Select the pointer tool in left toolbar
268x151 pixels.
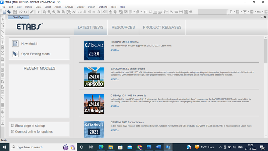pyautogui.click(x=3, y=19)
